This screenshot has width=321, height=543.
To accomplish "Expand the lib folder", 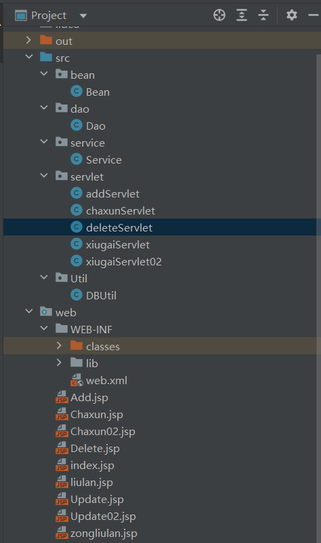I will click(59, 362).
